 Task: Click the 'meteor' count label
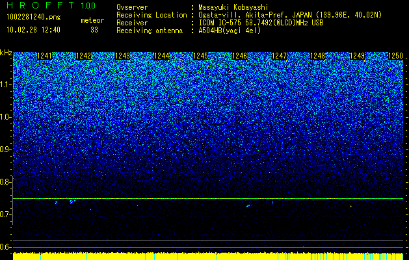pos(92,20)
